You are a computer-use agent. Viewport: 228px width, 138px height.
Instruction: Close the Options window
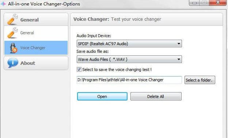click(x=218, y=3)
